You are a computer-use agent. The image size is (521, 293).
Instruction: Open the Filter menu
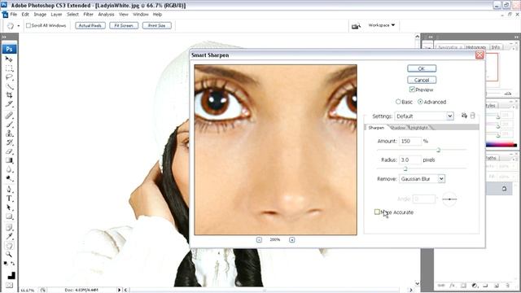click(88, 15)
